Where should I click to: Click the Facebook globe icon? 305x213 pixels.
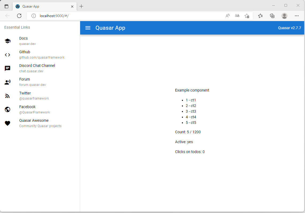pyautogui.click(x=7, y=109)
